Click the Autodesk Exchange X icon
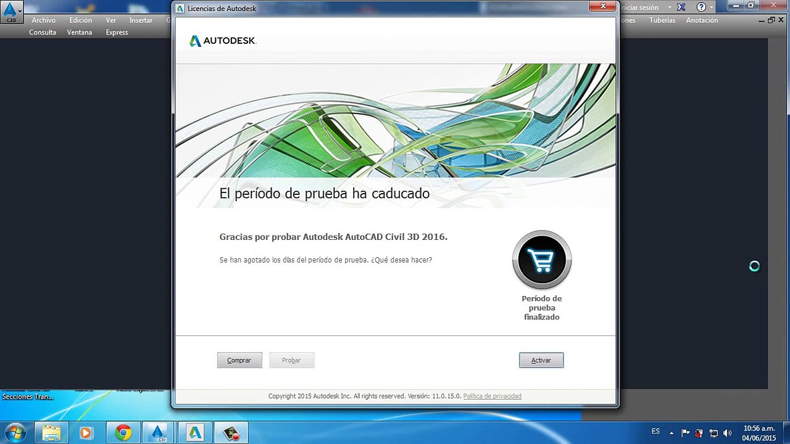 [x=681, y=7]
